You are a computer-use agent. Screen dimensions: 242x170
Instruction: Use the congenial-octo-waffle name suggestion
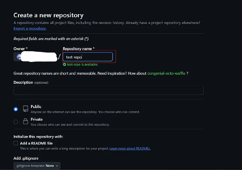tap(166, 73)
